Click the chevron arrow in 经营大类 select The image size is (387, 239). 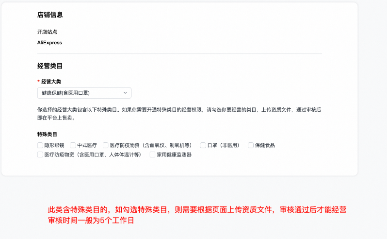(125, 93)
